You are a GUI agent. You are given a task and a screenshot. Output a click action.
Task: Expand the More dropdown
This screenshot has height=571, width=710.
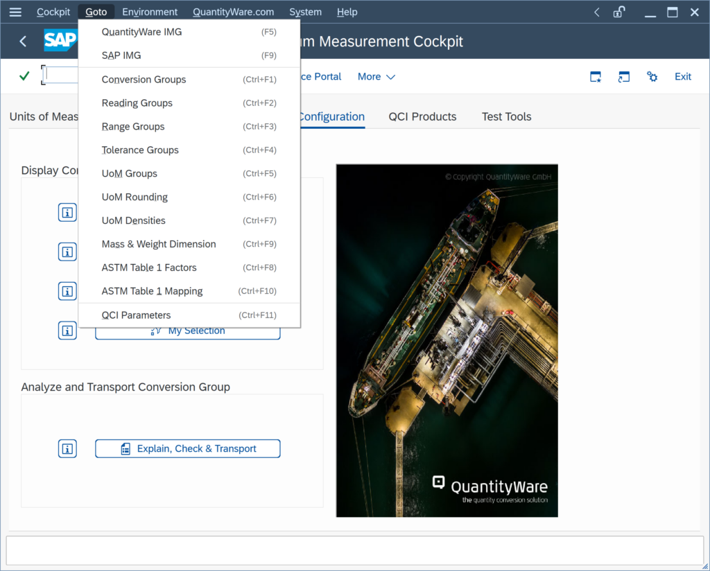coord(376,76)
